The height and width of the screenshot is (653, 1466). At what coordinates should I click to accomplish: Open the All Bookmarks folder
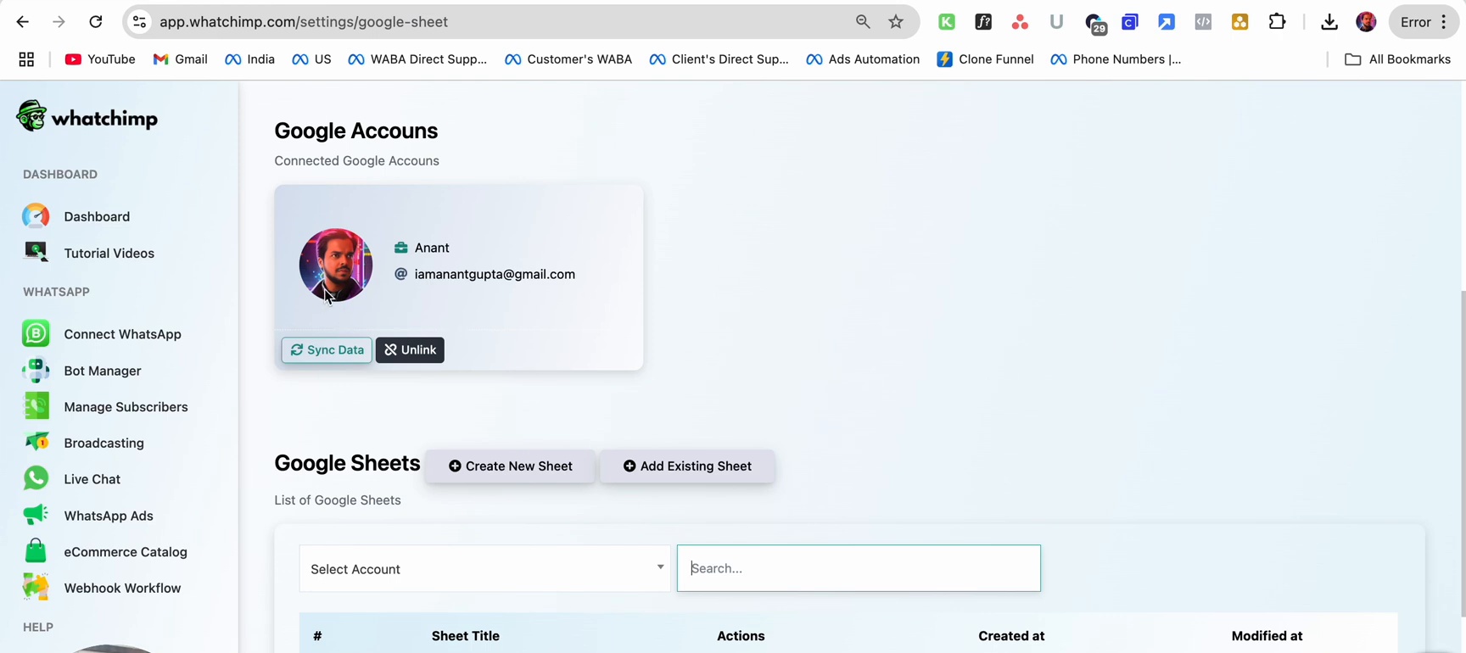[1397, 59]
